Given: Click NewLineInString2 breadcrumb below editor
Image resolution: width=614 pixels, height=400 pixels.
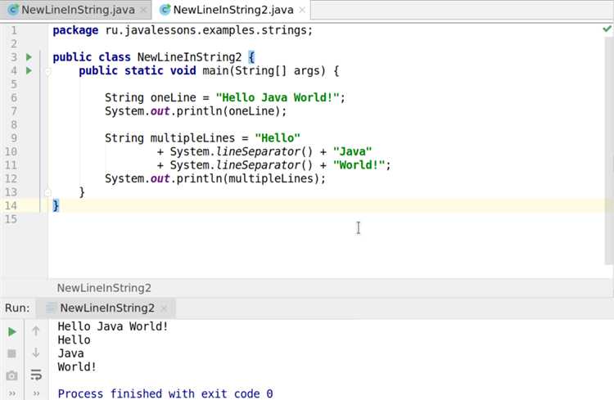Looking at the screenshot, I should [x=104, y=288].
